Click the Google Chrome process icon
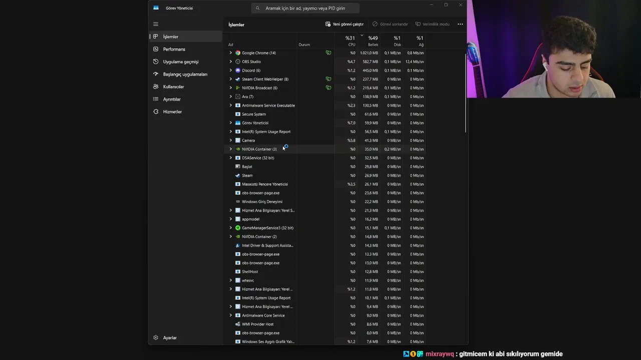The width and height of the screenshot is (641, 360). point(238,53)
